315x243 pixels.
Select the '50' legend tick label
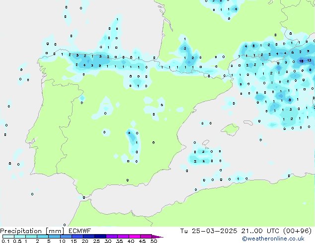(x=154, y=241)
